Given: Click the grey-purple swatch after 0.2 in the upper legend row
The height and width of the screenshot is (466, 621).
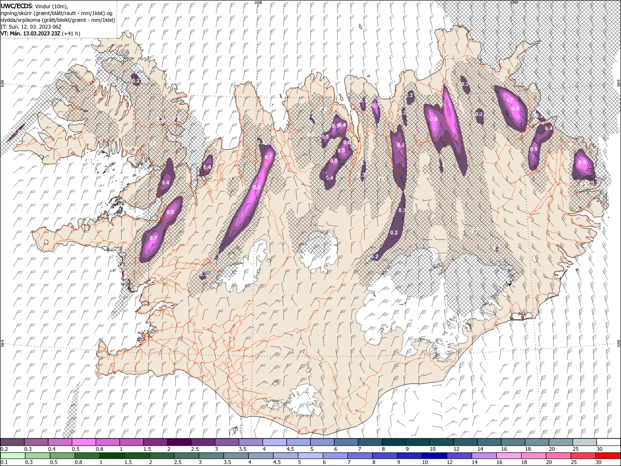Looking at the screenshot, I should 12,442.
